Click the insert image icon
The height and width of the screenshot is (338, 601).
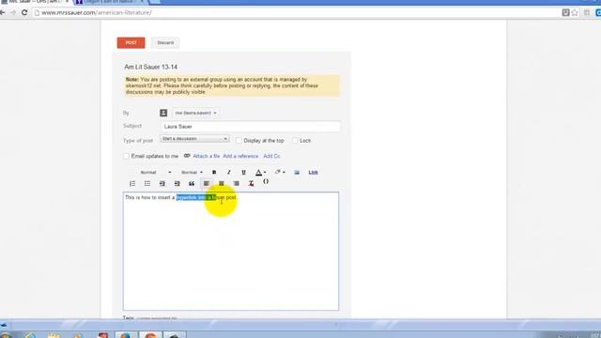pyautogui.click(x=297, y=172)
